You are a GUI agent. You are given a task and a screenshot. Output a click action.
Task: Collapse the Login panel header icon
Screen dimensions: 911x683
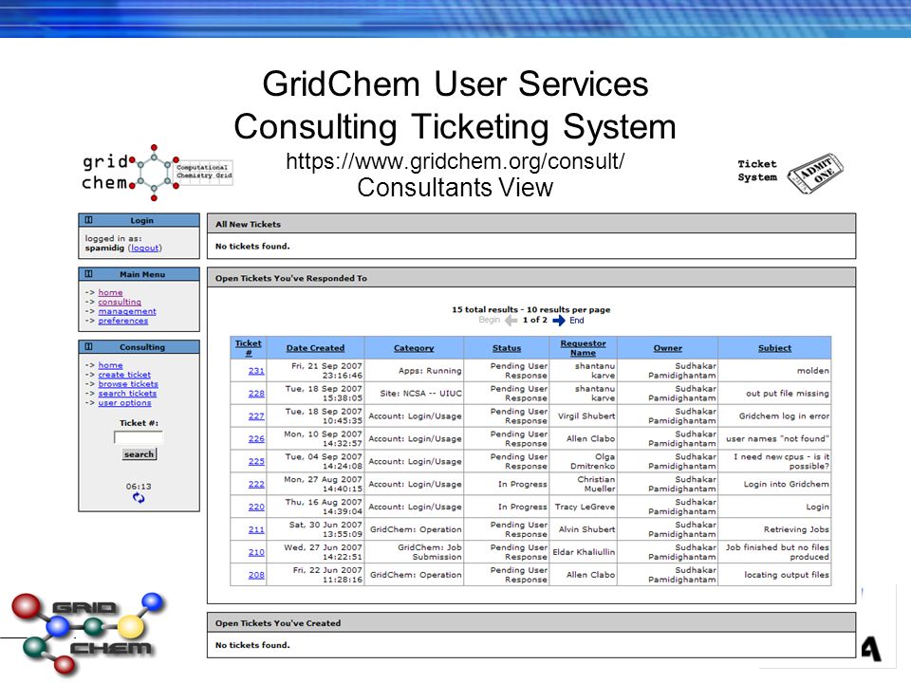coord(88,220)
